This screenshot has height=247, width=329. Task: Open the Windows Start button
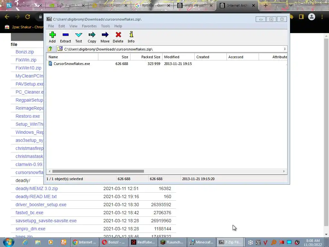pyautogui.click(x=8, y=242)
